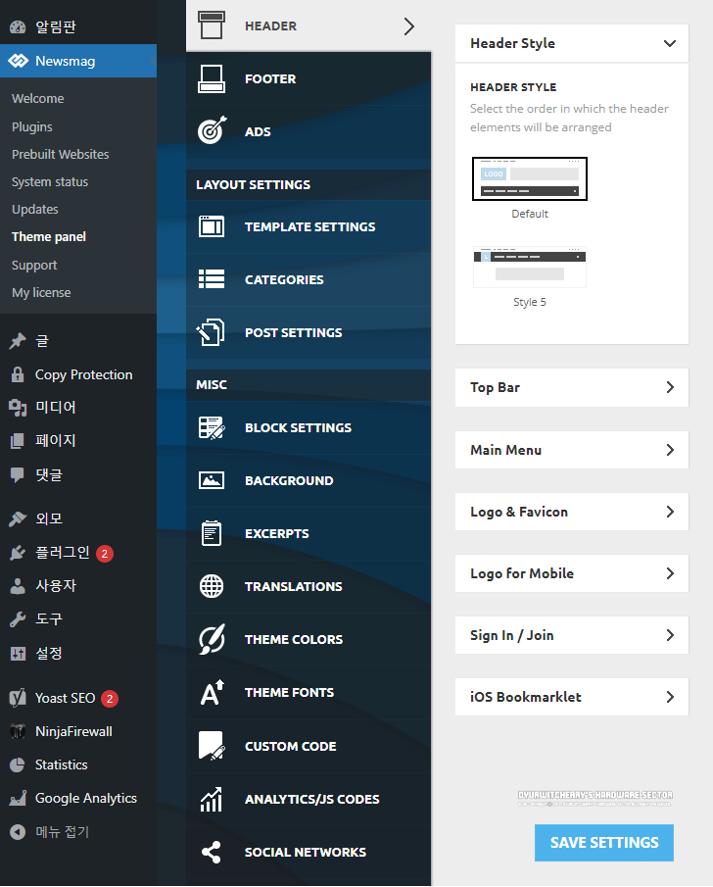Open the Theme panel link

click(x=49, y=236)
